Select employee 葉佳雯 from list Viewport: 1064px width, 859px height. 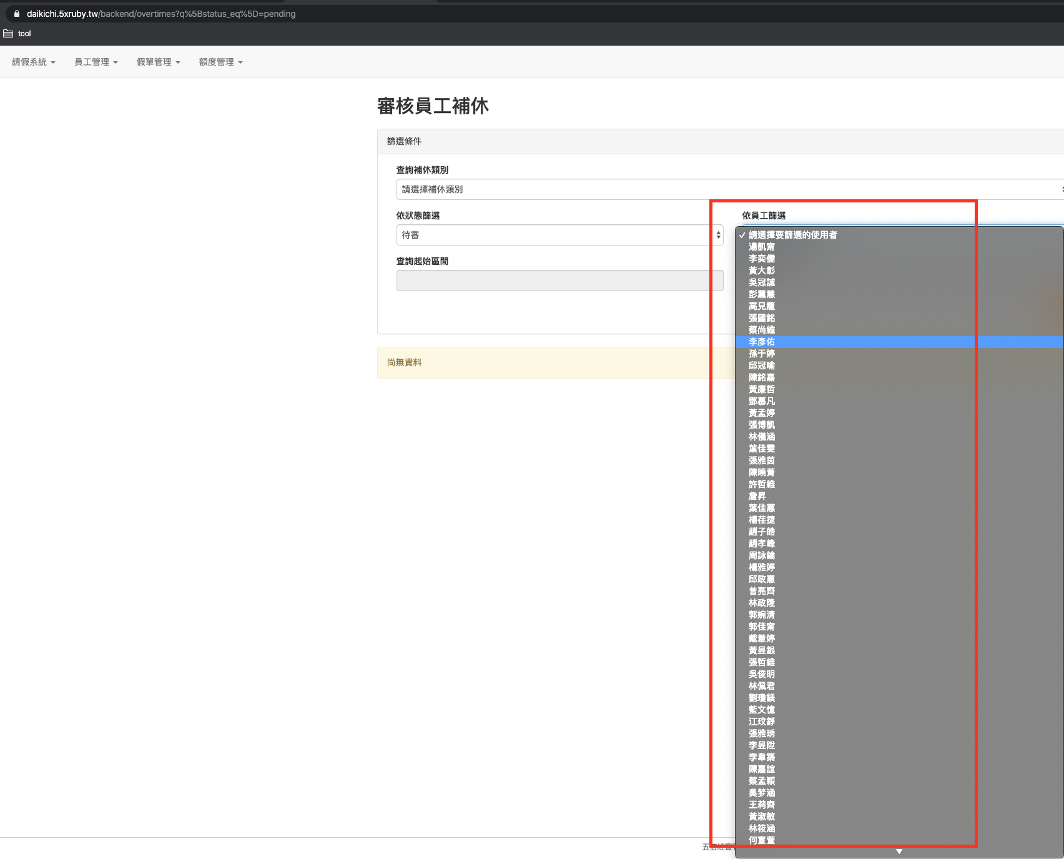tap(899, 449)
